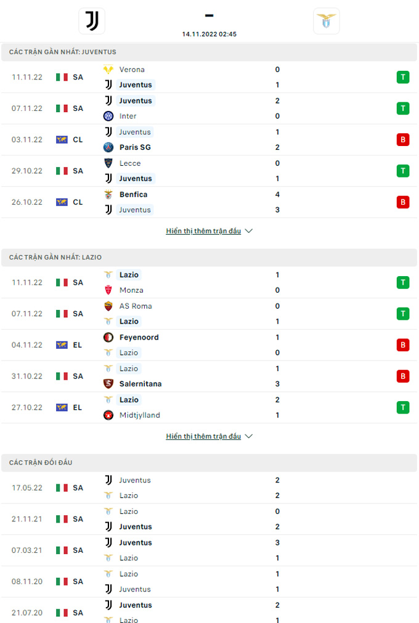Click the Lazio crest in the header
The width and height of the screenshot is (419, 623).
tap(326, 21)
